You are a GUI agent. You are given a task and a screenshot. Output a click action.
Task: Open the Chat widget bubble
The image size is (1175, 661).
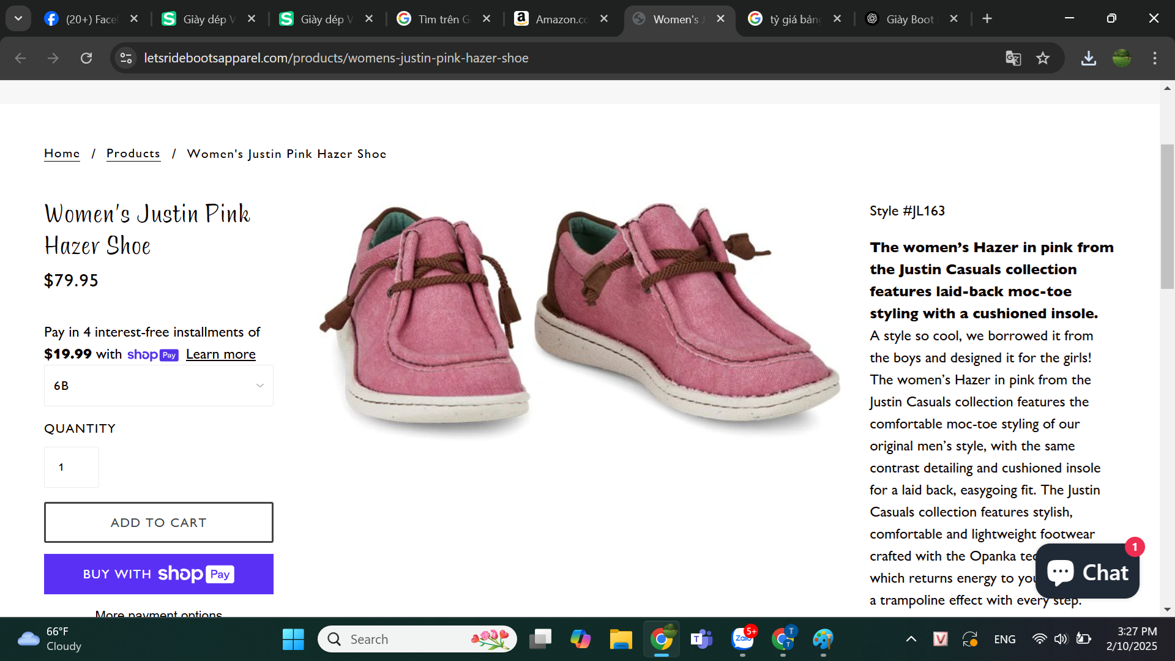1087,572
